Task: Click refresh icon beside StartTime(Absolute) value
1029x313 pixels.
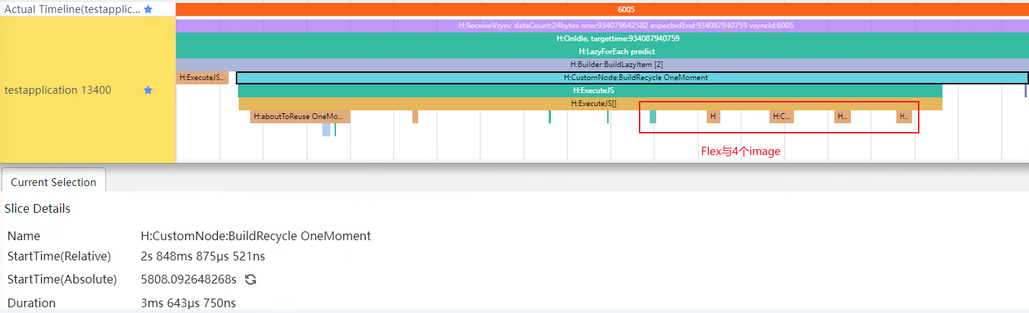Action: [x=249, y=279]
